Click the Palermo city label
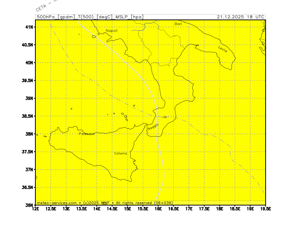301x225 pixels. tap(87, 134)
